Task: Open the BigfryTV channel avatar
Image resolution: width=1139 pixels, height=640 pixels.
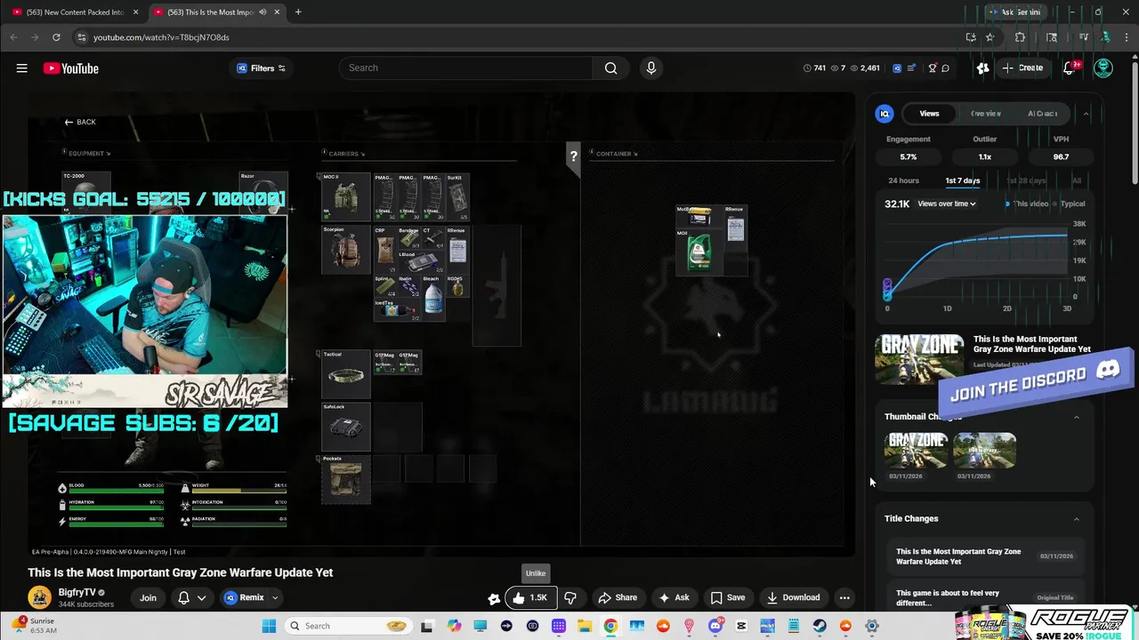Action: (x=39, y=597)
